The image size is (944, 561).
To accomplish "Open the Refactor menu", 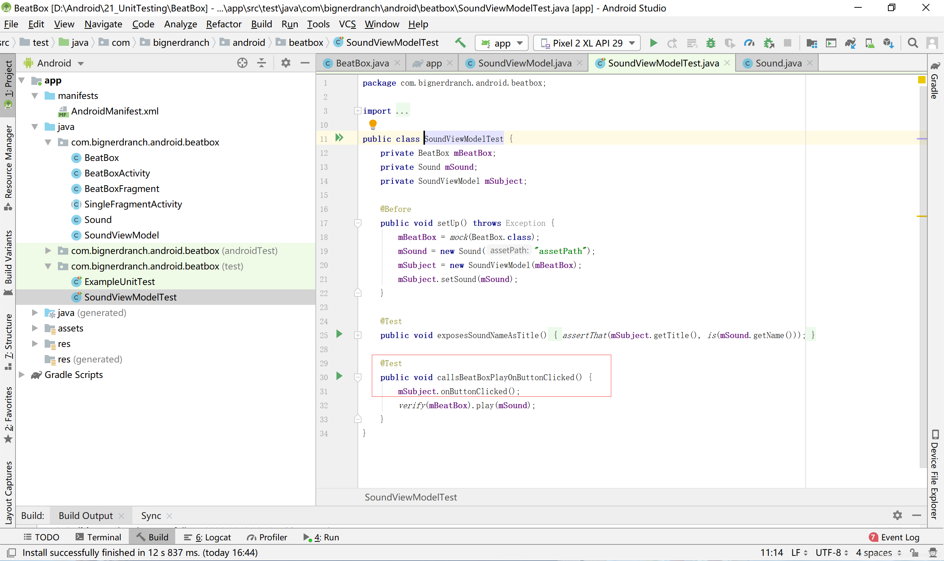I will click(223, 24).
